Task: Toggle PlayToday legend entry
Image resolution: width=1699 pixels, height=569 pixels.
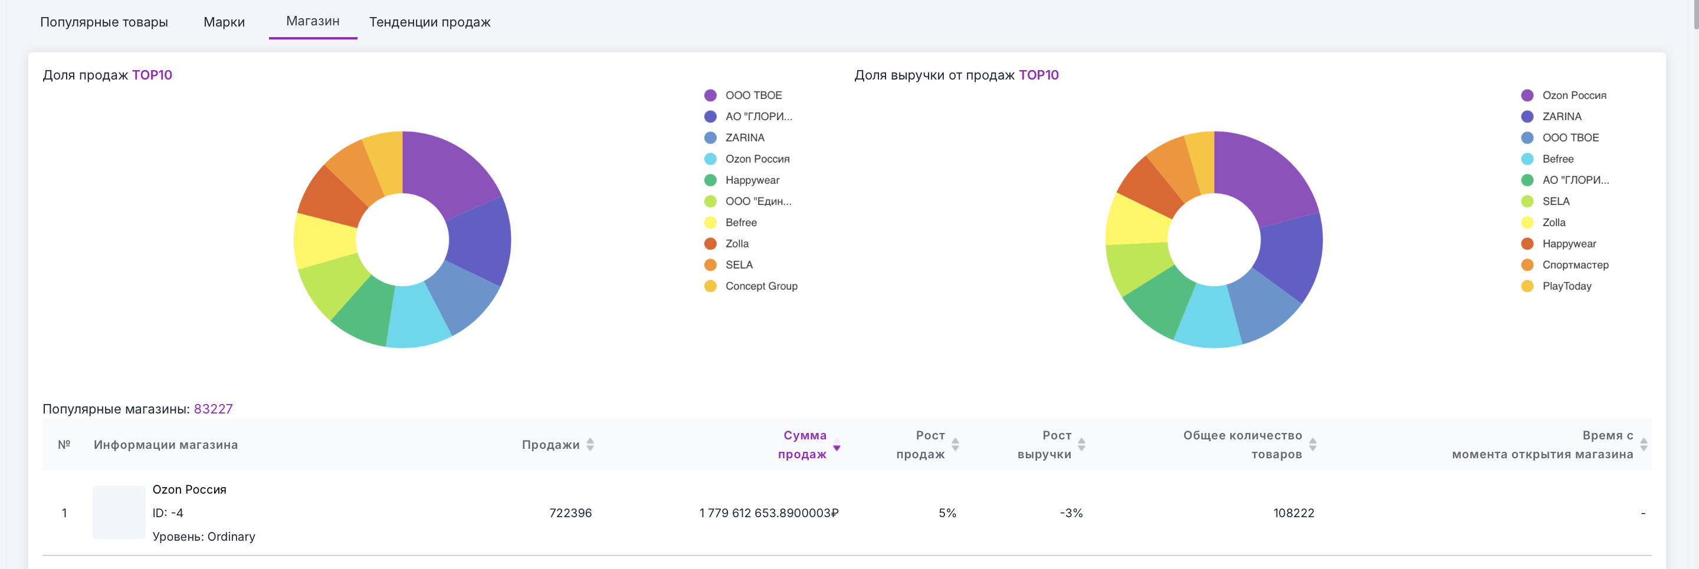Action: pyautogui.click(x=1557, y=286)
